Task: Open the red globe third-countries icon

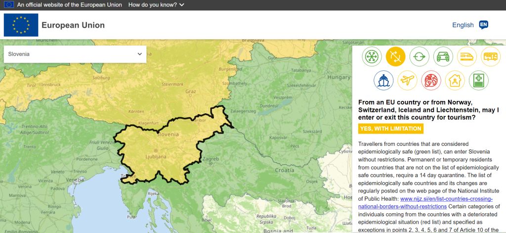Action: (x=431, y=80)
